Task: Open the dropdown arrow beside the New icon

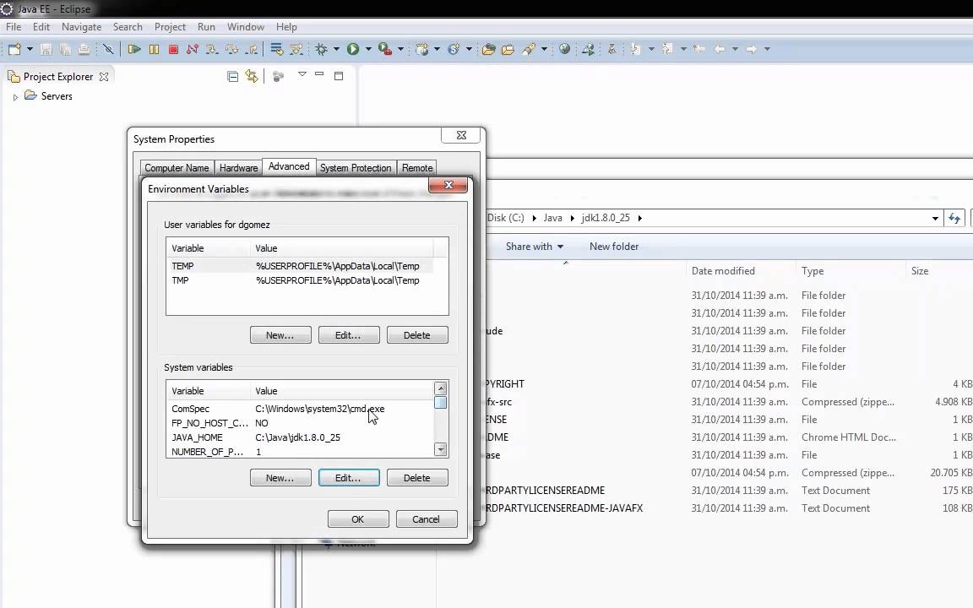Action: pyautogui.click(x=30, y=49)
